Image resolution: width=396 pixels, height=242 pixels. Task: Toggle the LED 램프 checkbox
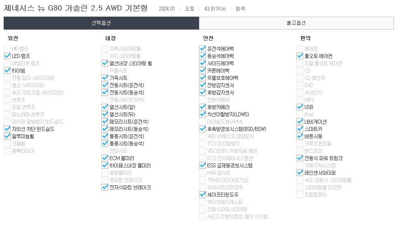tap(7, 56)
